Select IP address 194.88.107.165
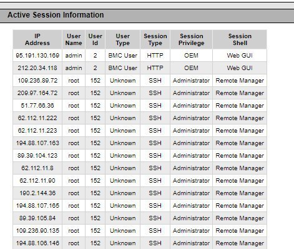This screenshot has width=294, height=249. click(x=37, y=206)
